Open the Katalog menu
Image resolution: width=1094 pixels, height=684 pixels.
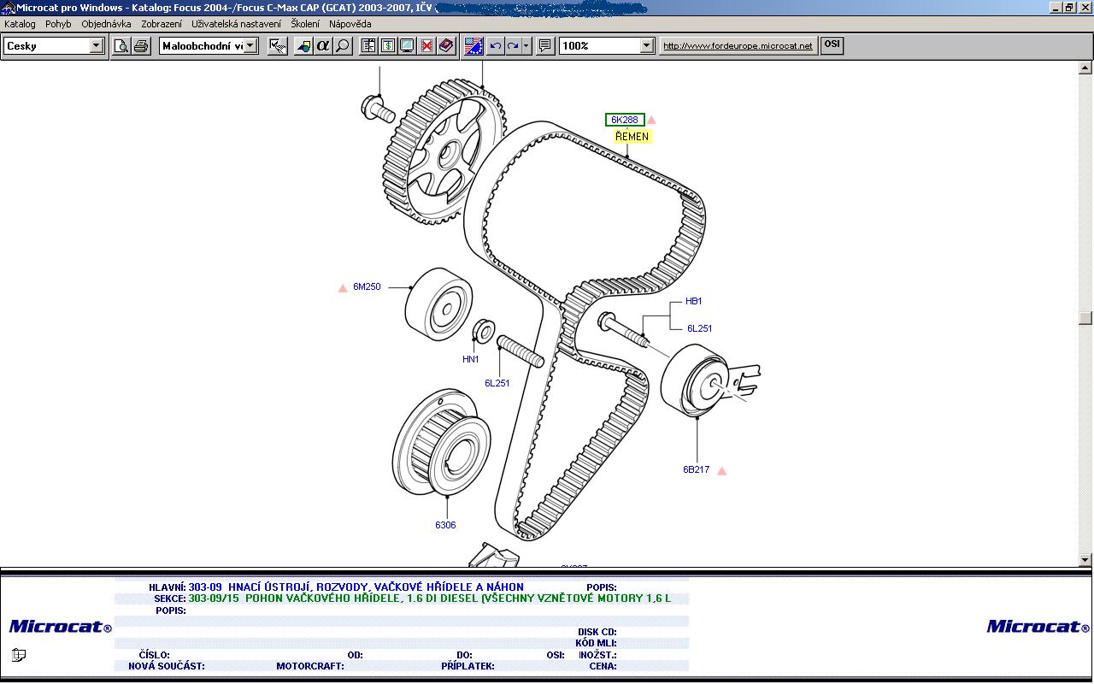[x=20, y=24]
